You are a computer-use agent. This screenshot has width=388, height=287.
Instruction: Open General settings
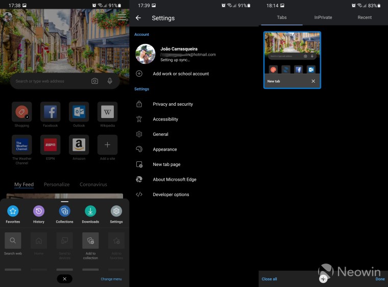click(x=194, y=134)
